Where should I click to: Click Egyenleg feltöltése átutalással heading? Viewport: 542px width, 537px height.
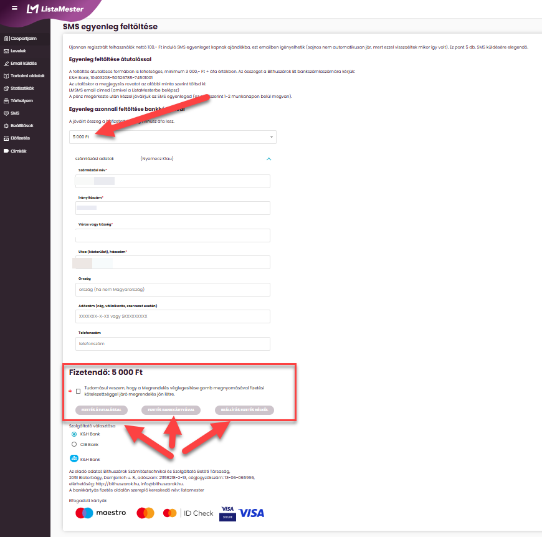point(110,59)
